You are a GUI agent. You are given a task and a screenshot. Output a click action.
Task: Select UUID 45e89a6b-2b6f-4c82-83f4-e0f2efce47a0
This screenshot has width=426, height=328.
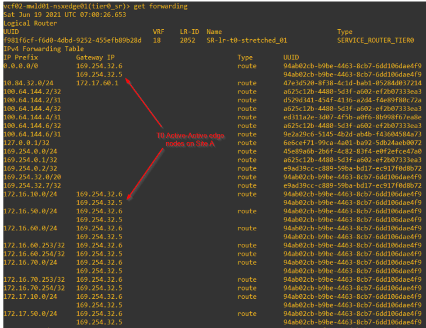tap(352, 151)
